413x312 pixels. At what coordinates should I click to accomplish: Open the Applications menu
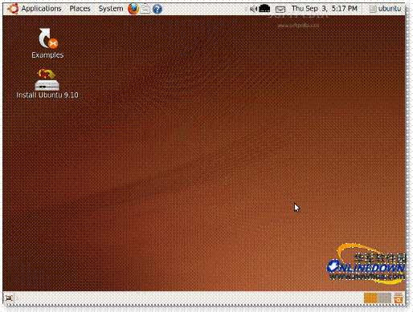point(41,9)
